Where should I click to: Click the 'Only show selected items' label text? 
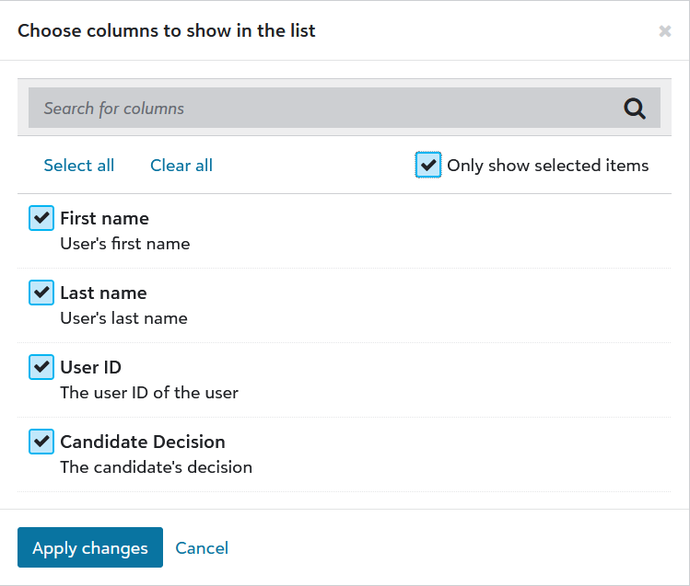[547, 166]
